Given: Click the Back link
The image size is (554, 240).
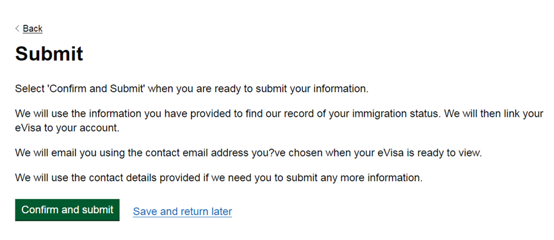Looking at the screenshot, I should coord(33,29).
